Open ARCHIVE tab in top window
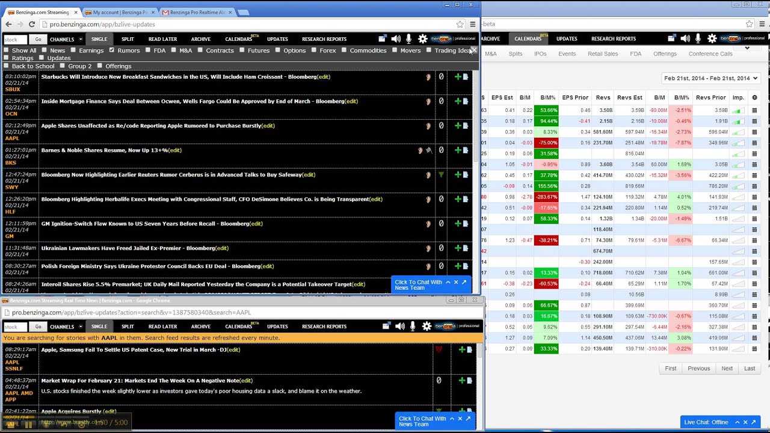The width and height of the screenshot is (770, 433). [x=201, y=39]
